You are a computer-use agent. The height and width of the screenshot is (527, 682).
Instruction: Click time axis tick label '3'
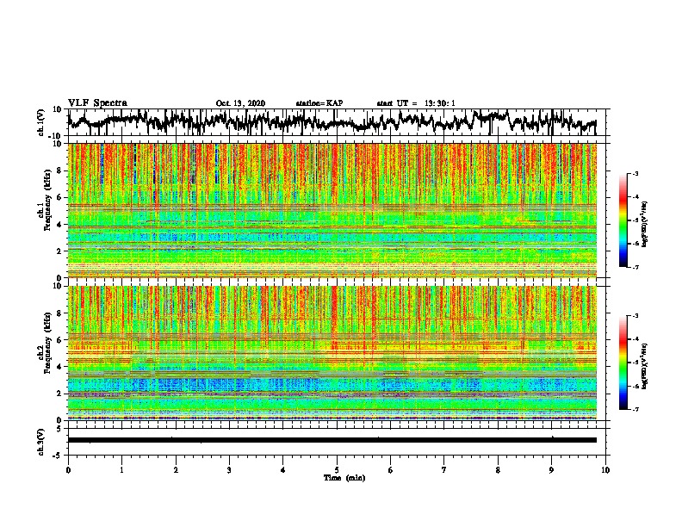229,470
